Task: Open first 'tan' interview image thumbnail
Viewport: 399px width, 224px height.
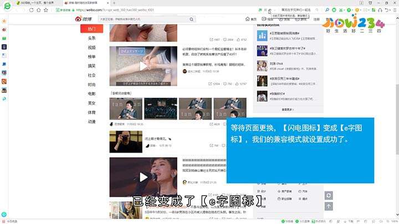Action: 126,109
